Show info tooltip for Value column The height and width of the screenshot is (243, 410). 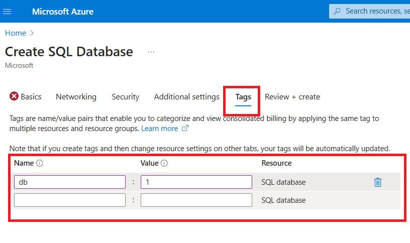tap(164, 163)
